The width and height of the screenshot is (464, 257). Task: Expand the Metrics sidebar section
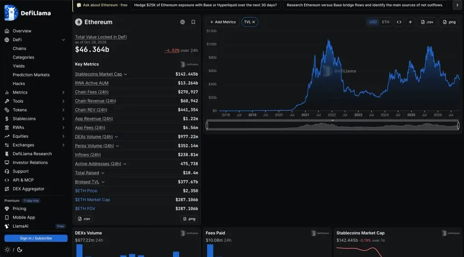click(63, 92)
